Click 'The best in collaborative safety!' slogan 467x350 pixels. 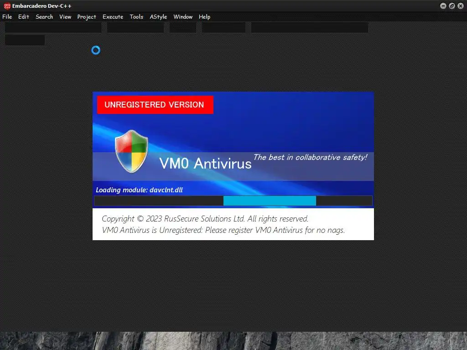[310, 157]
